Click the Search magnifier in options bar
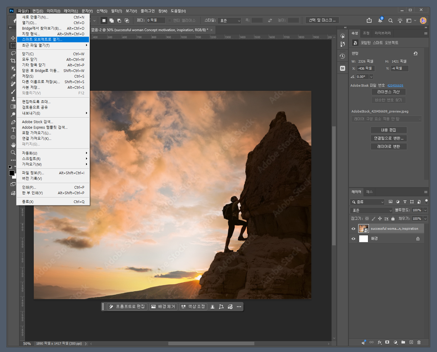The image size is (437, 352). point(390,21)
